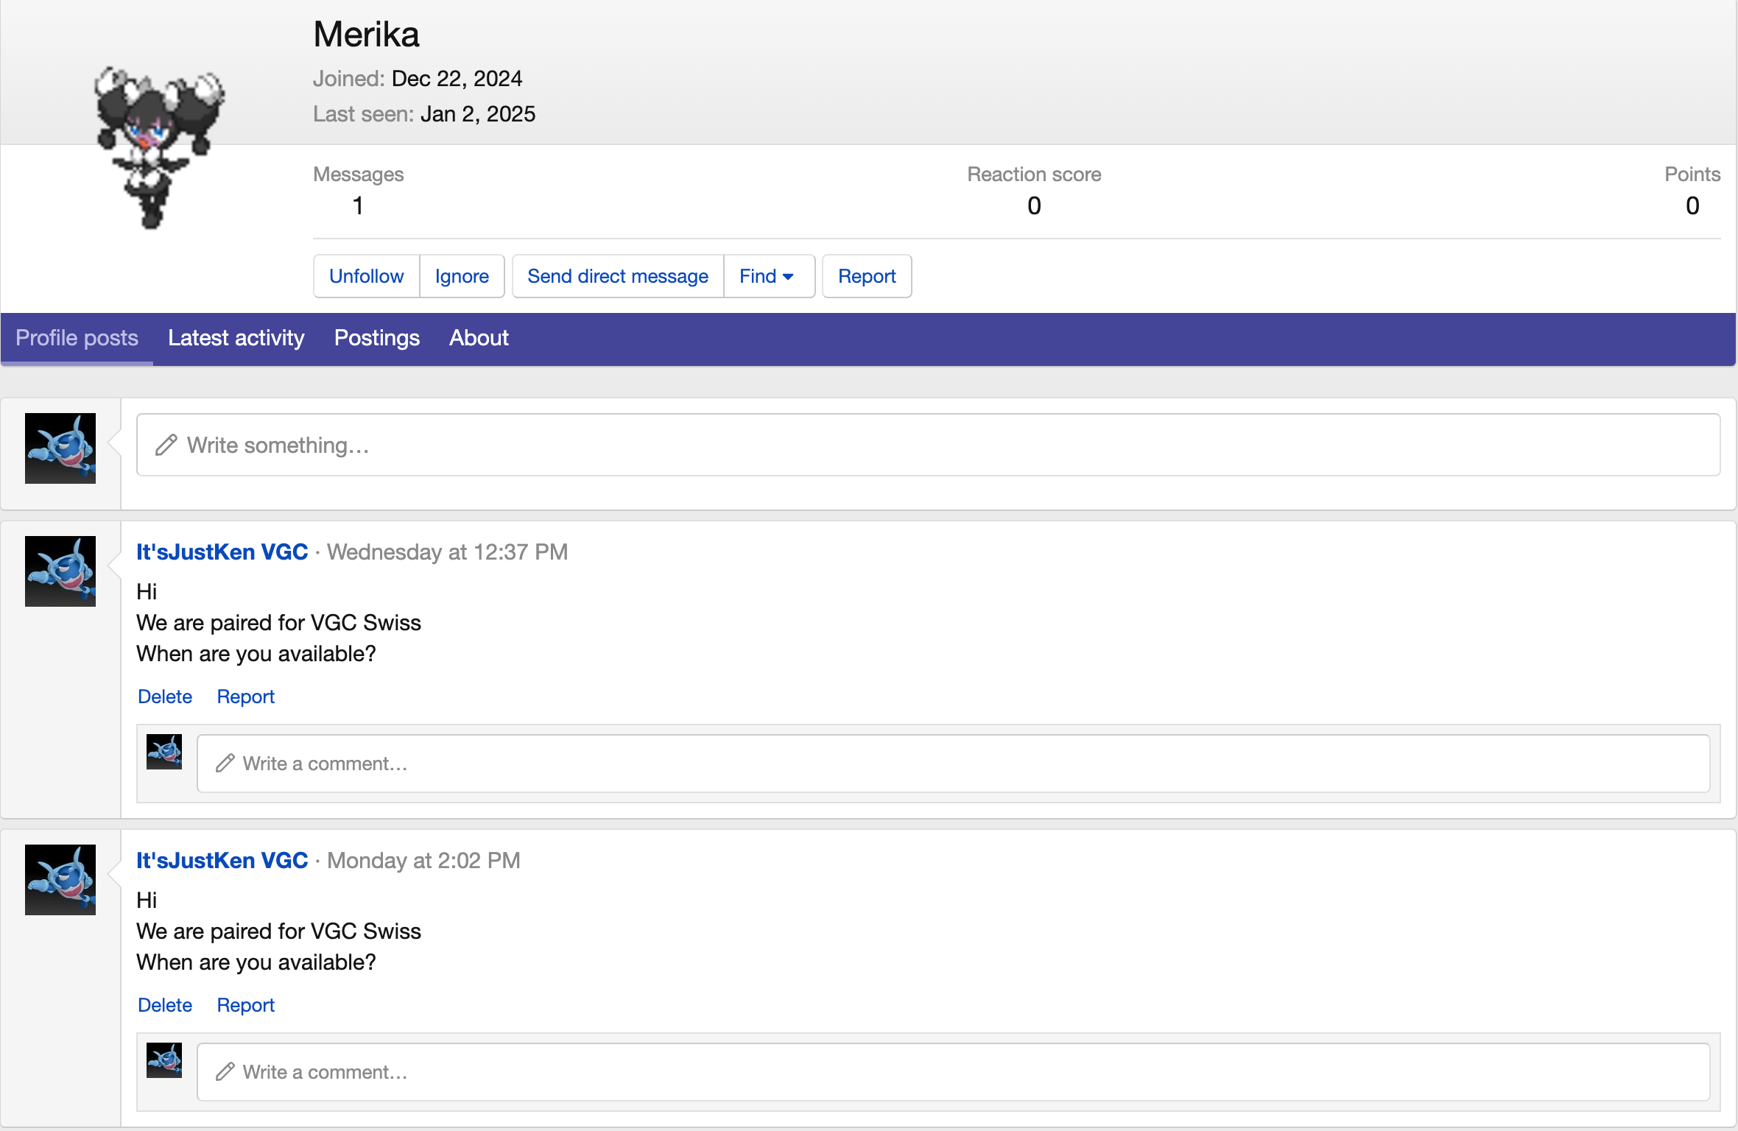
Task: Delete the Monday 2:02 PM post
Action: tap(165, 1005)
